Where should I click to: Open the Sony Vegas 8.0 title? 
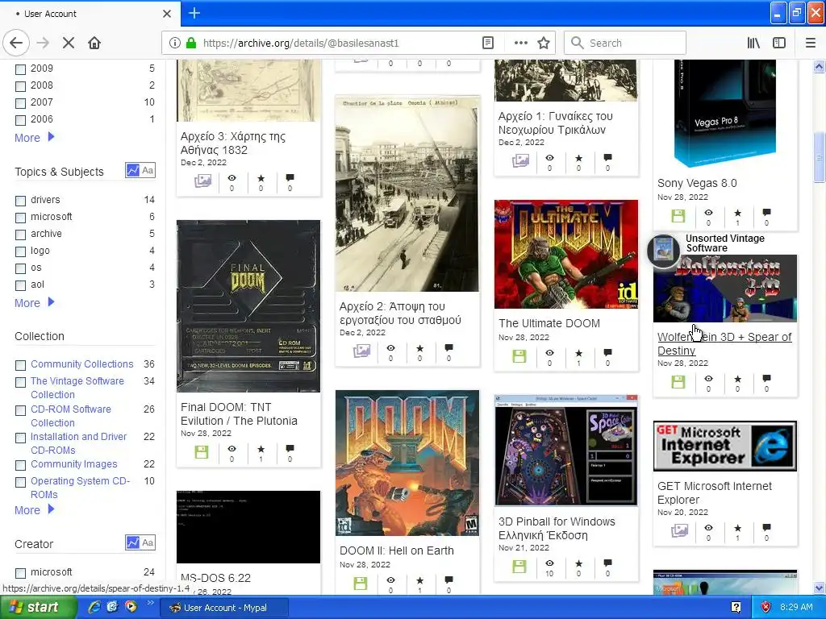pos(697,183)
